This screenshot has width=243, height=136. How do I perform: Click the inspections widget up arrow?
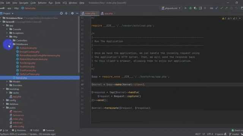[240, 19]
